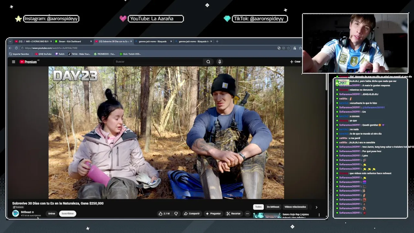Open more actions three-dot menu
Image resolution: width=414 pixels, height=233 pixels.
tap(247, 214)
